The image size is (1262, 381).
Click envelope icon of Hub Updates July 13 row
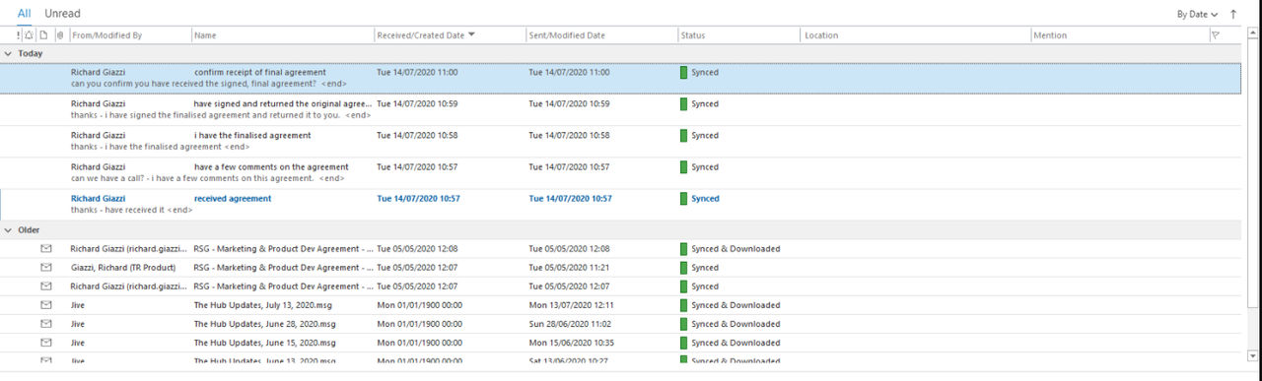[45, 305]
